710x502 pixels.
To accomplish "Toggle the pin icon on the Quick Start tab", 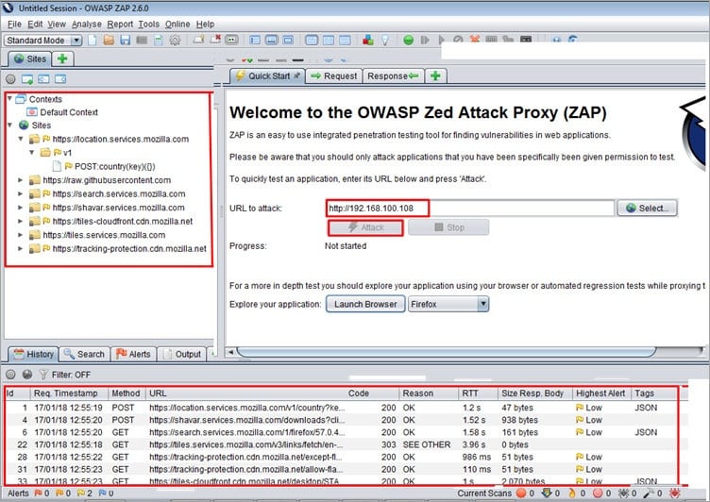I will tap(297, 75).
